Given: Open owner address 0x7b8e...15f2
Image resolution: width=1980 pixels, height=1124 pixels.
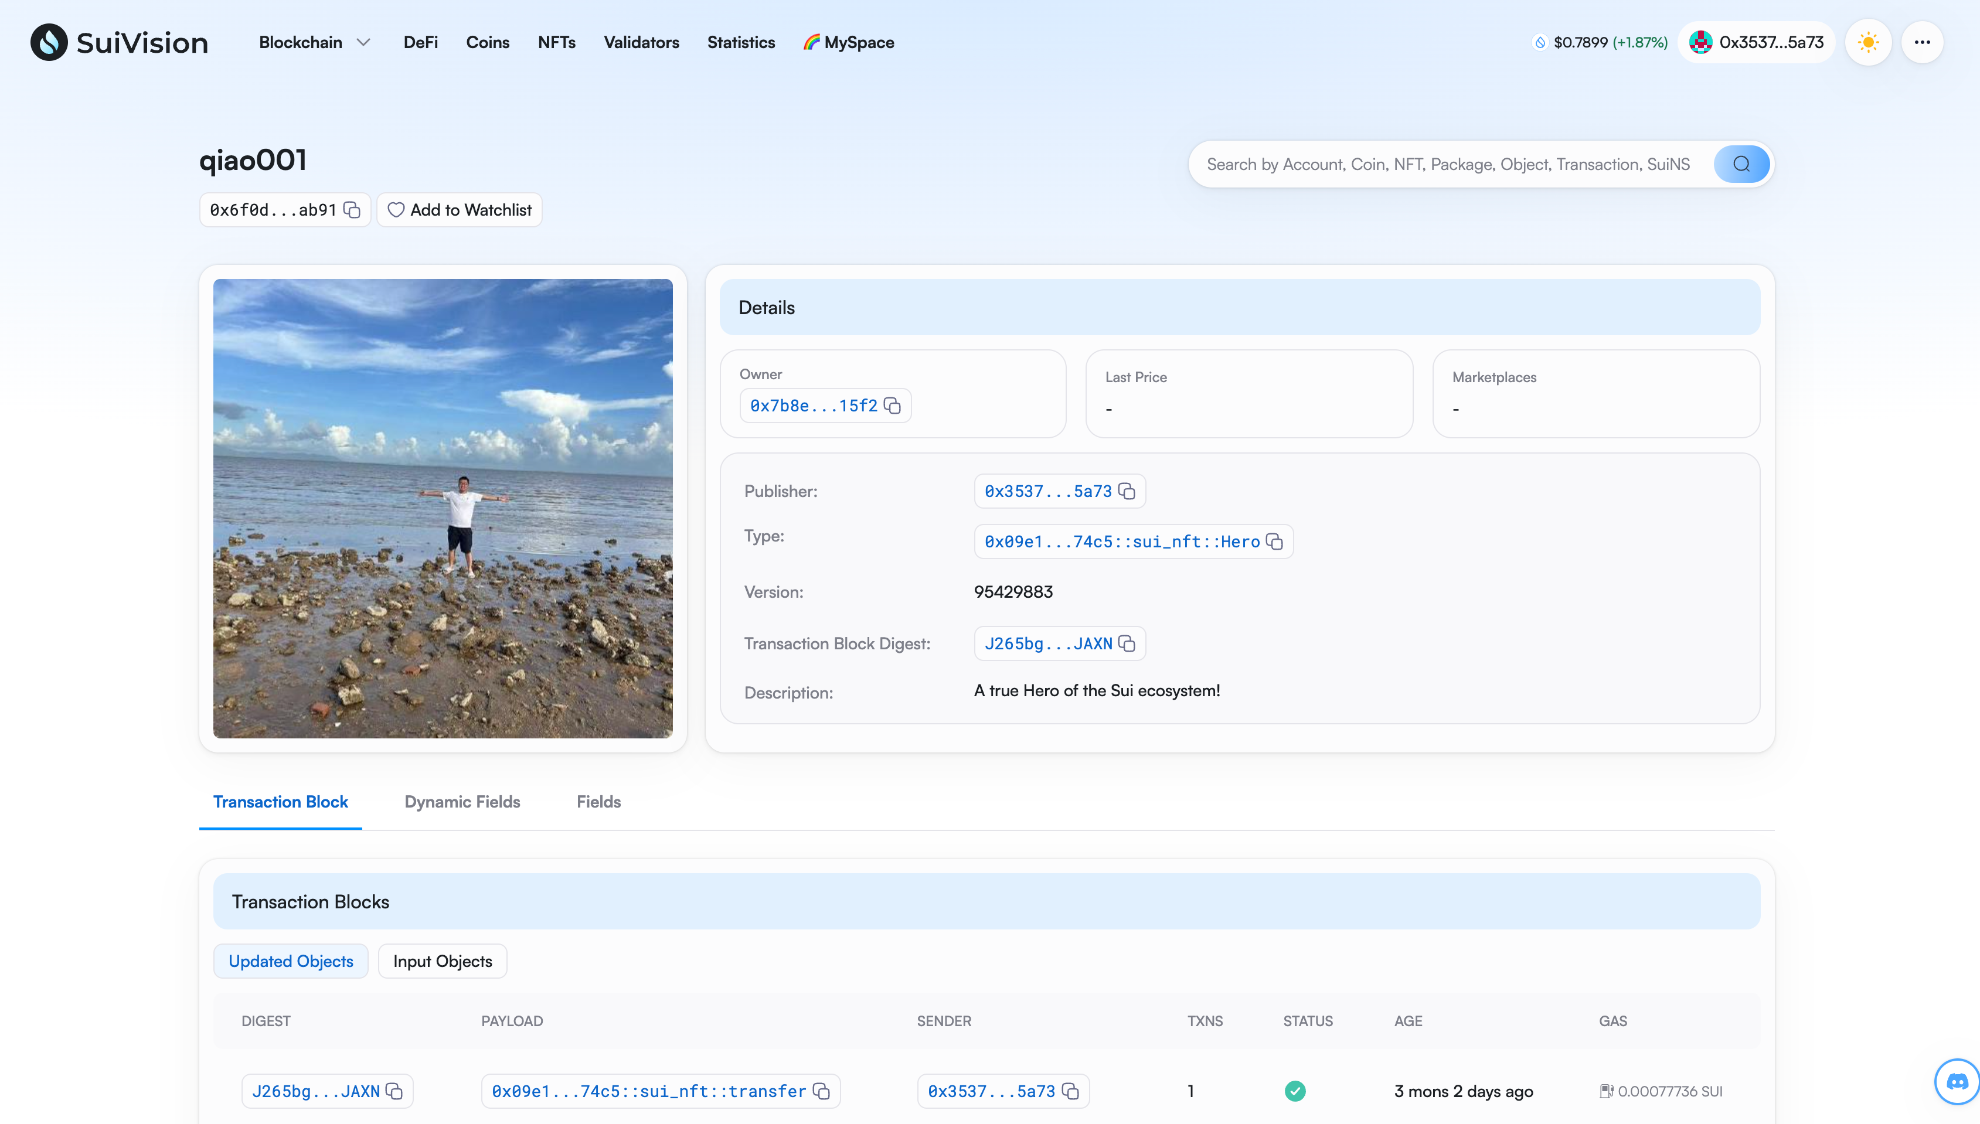Looking at the screenshot, I should (813, 406).
